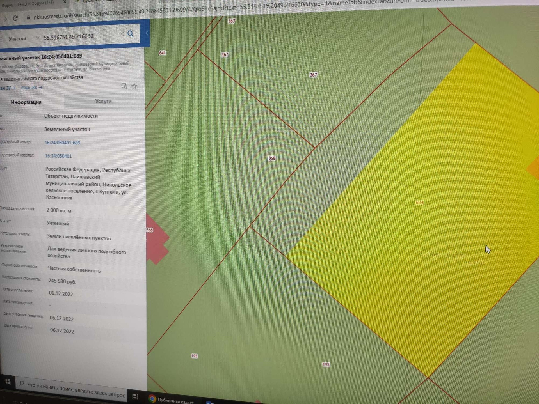Close the Форум browser tab
This screenshot has height=404, width=539.
65,2
